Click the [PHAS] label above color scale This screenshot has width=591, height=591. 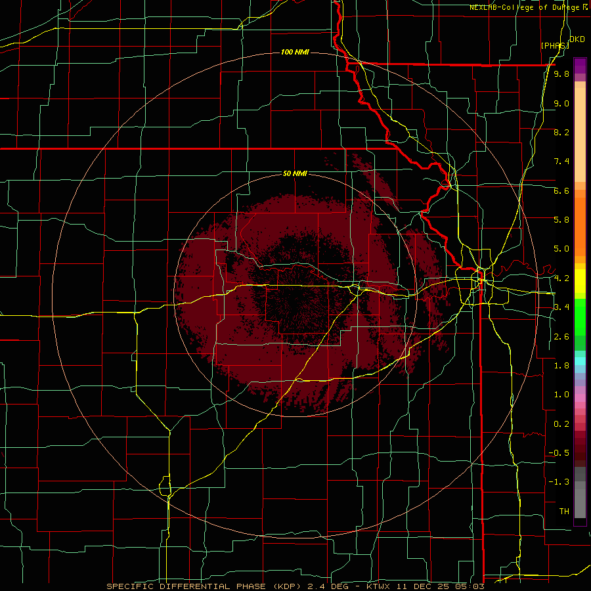click(555, 45)
